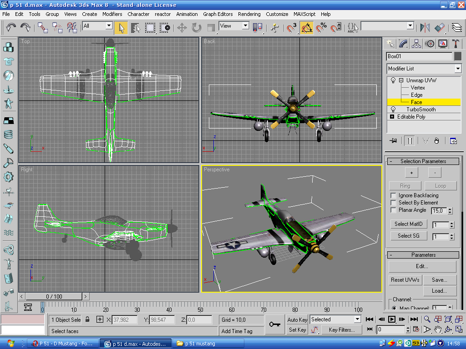Viewport: 466px width, 349px height.
Task: Toggle the Percent Snap icon
Action: tap(321, 28)
